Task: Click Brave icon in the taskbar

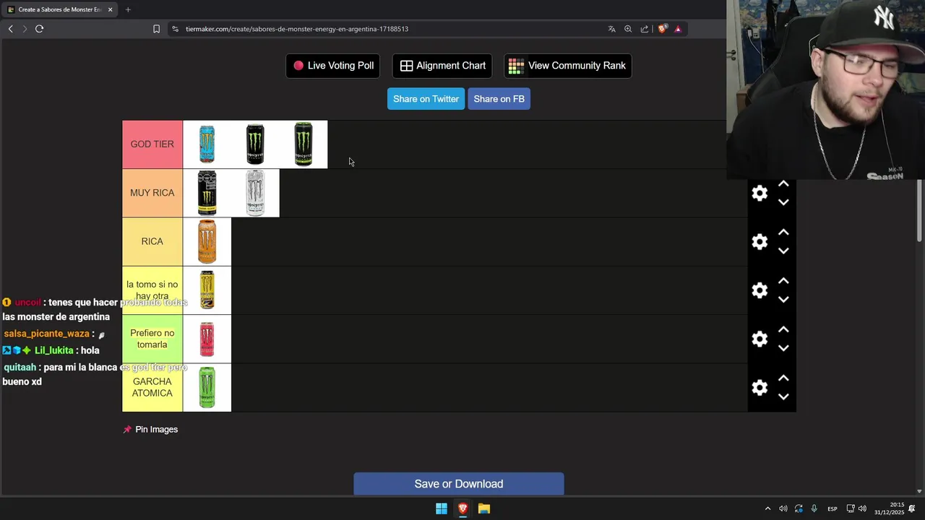Action: pos(463,508)
